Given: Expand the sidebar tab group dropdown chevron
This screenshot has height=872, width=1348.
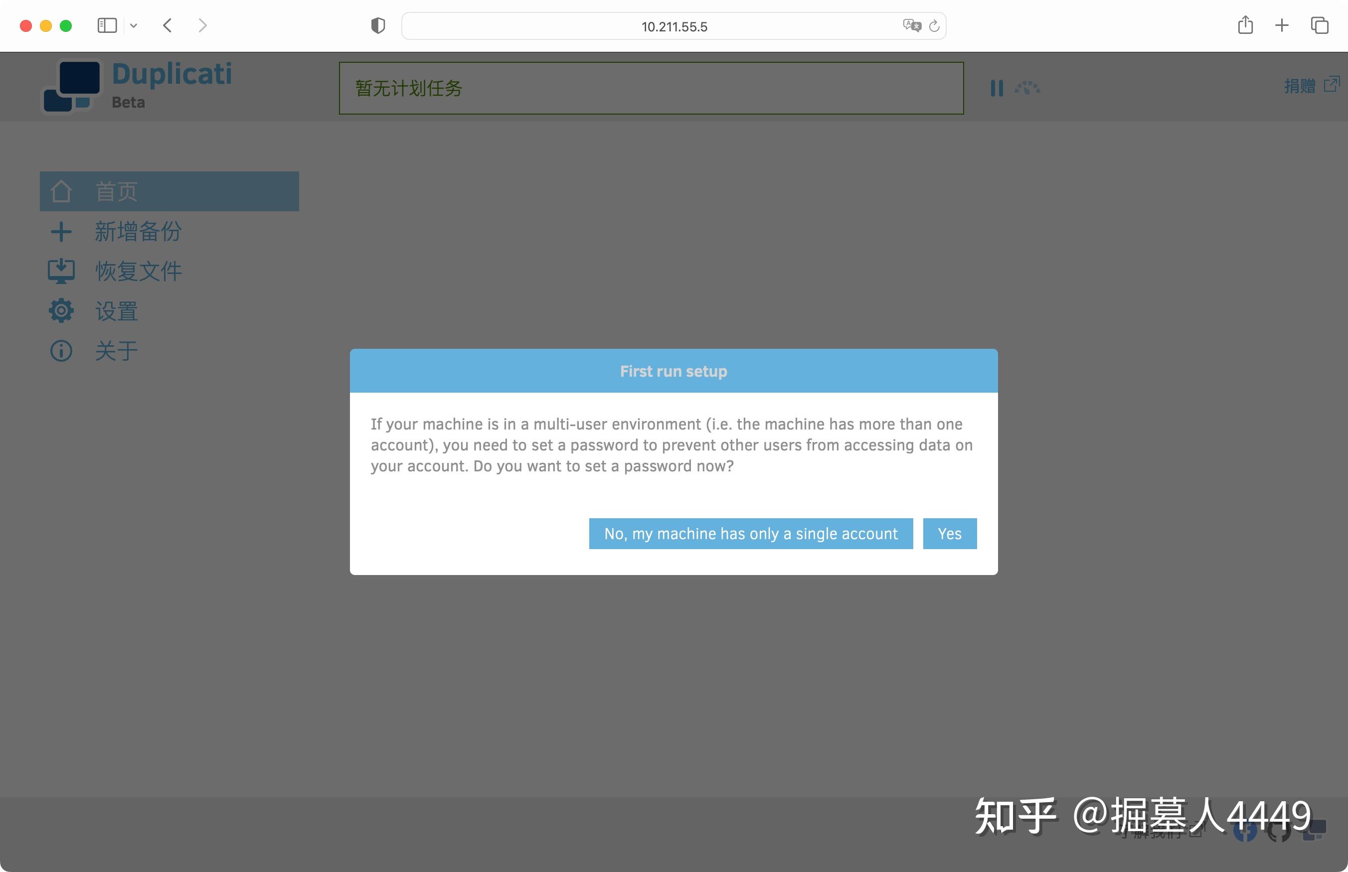Looking at the screenshot, I should pos(134,25).
